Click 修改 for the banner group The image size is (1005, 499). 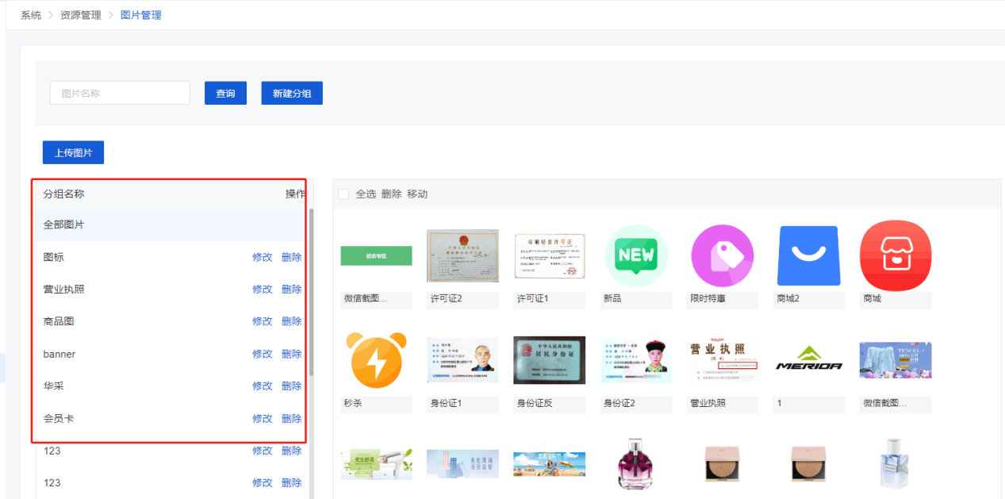pyautogui.click(x=263, y=354)
